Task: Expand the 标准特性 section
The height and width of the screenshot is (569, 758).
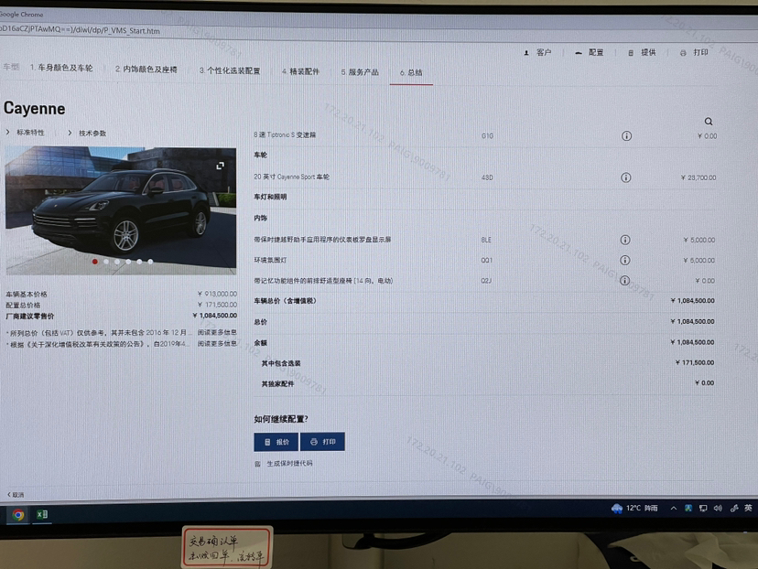Action: pos(25,133)
